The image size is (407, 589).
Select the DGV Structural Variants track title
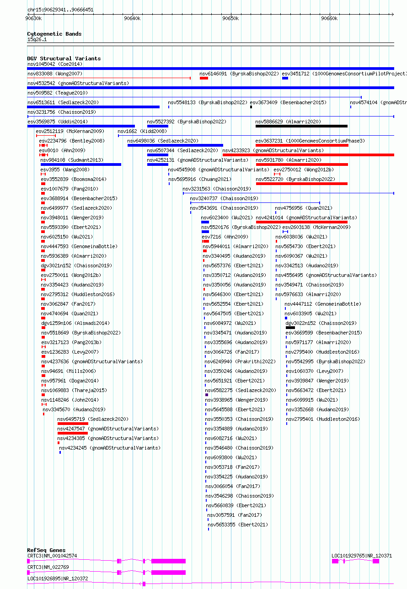(64, 58)
